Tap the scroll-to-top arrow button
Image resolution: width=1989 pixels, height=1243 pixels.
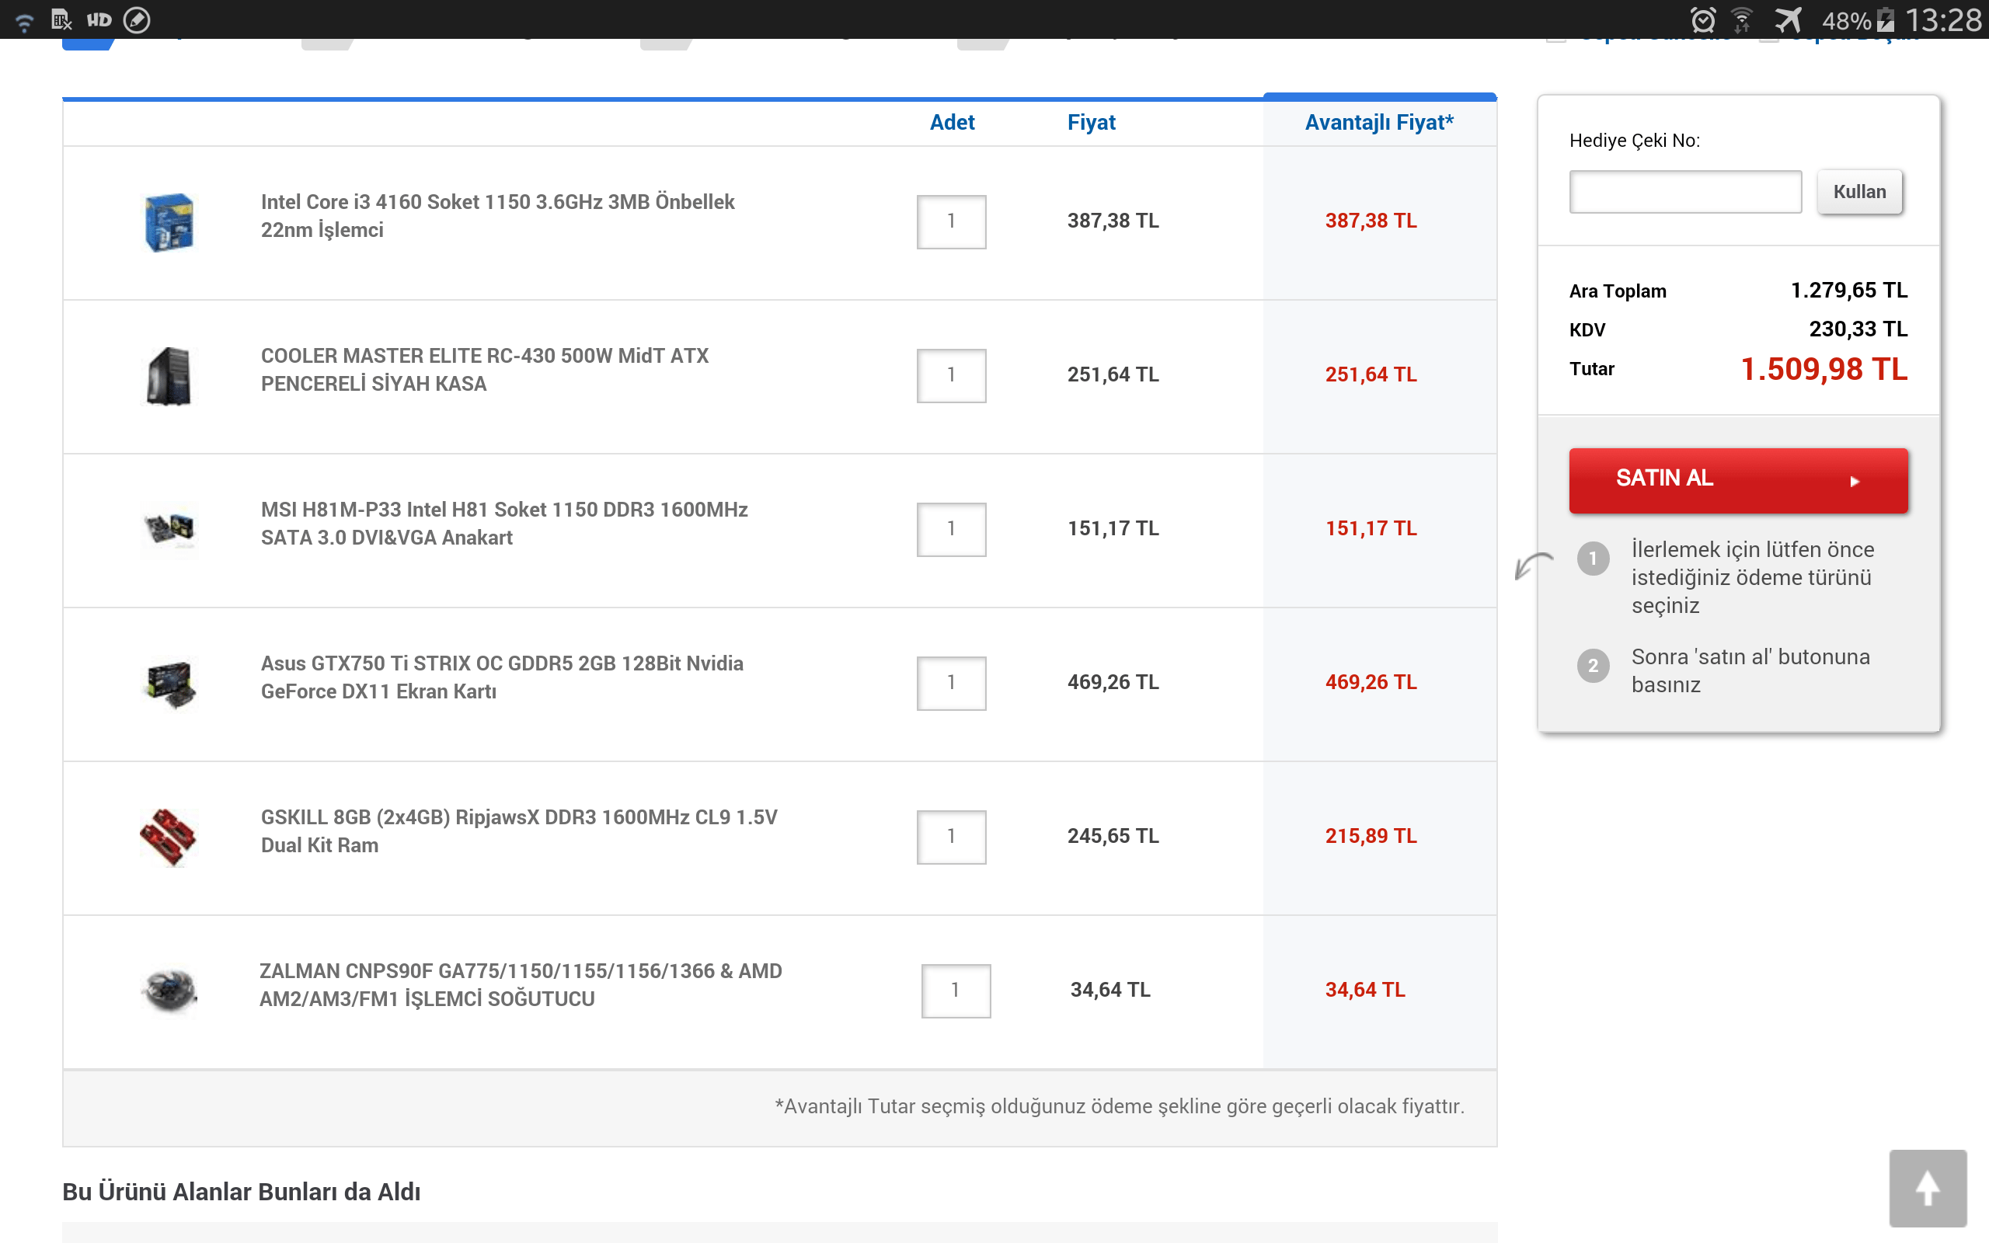pos(1927,1188)
